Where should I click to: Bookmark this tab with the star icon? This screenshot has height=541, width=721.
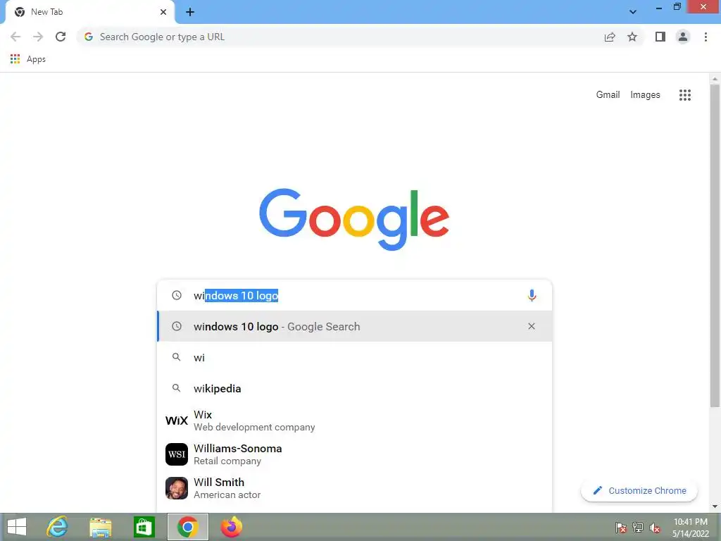coord(632,37)
